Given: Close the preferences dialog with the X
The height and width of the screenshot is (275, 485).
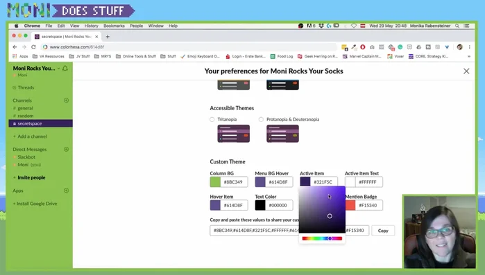Looking at the screenshot, I should 466,71.
